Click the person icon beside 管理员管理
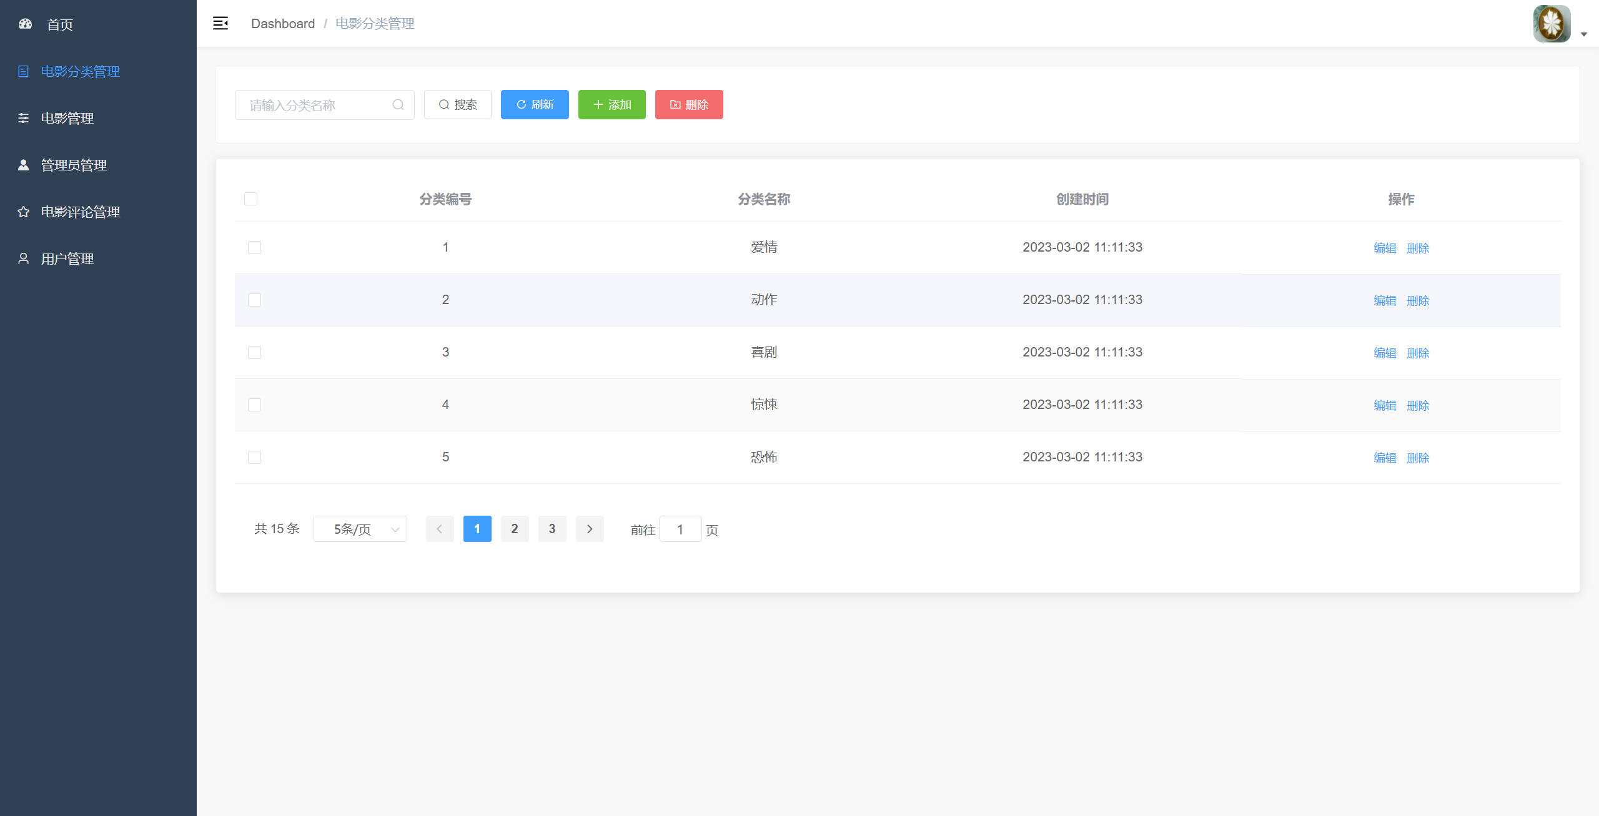1599x816 pixels. [23, 165]
